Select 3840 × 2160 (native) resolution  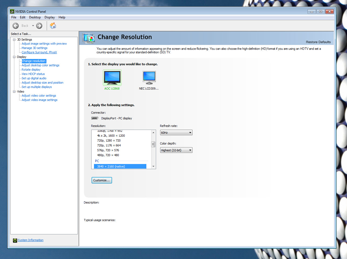(x=120, y=166)
